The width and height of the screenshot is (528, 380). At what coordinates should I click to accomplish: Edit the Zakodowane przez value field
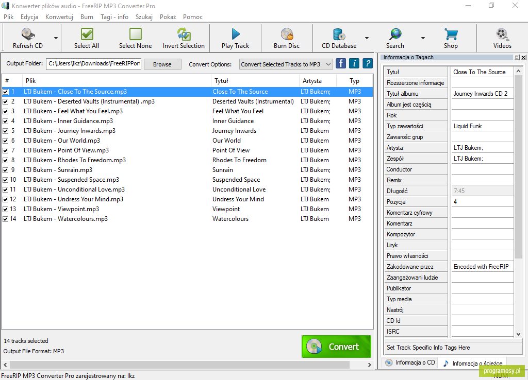[x=482, y=267]
